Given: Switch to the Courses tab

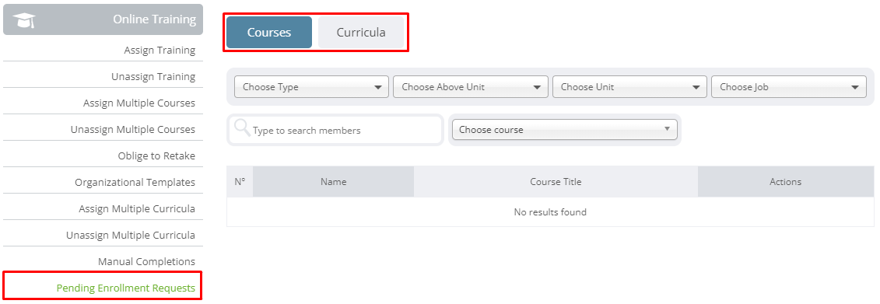Looking at the screenshot, I should click(x=269, y=33).
